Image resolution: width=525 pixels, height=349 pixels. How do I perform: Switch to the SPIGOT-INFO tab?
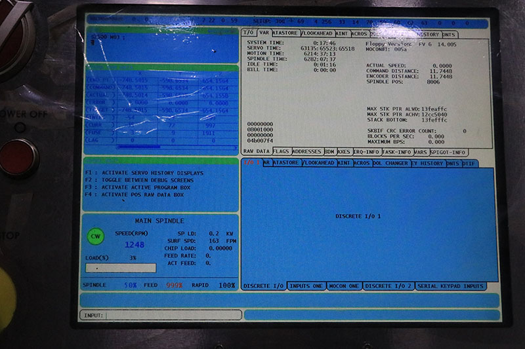pos(449,151)
